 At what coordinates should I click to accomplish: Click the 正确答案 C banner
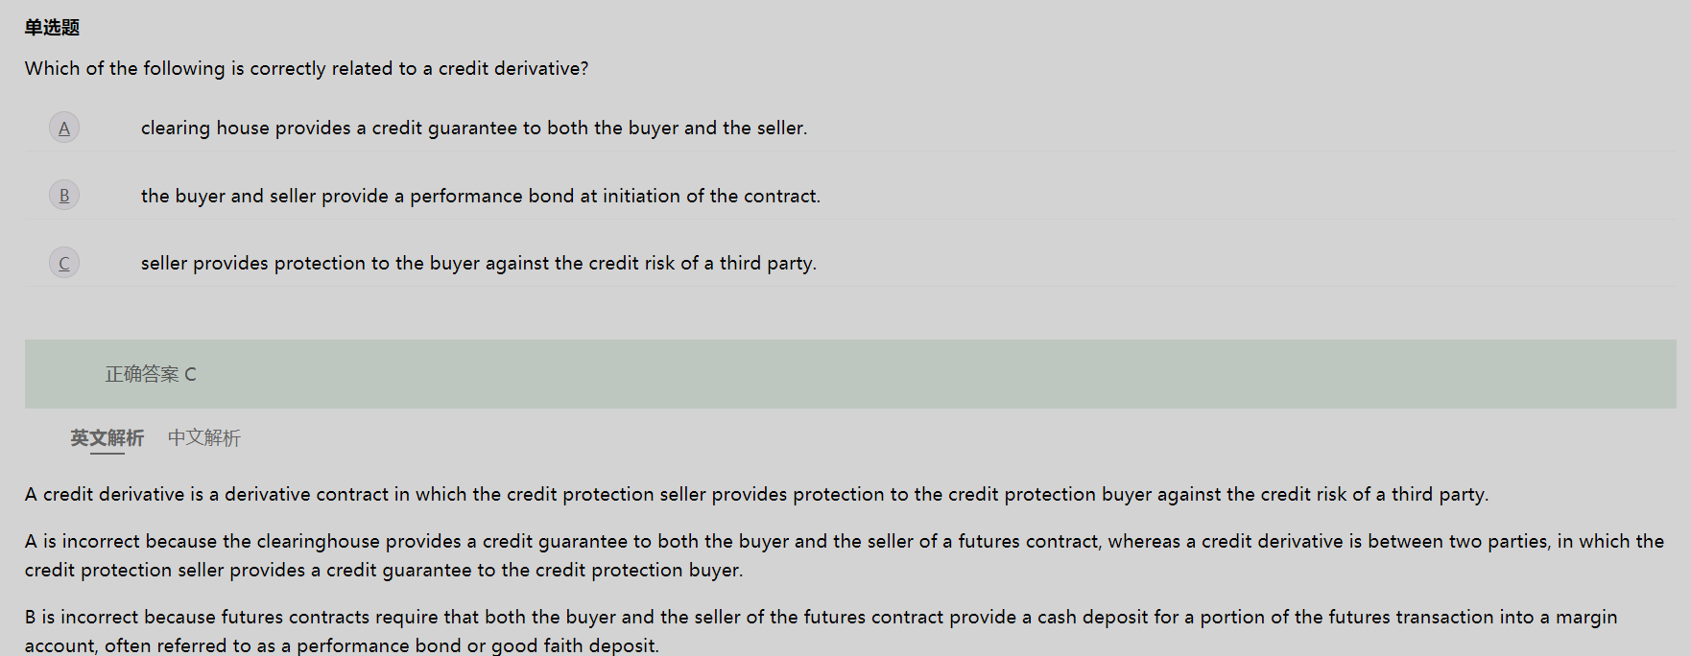850,374
